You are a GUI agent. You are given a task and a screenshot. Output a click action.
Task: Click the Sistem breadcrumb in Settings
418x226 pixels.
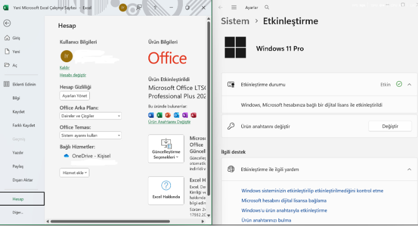235,21
